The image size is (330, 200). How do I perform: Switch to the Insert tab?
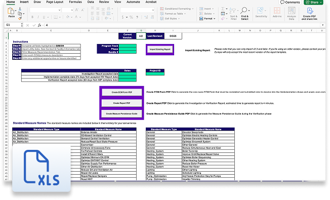click(24, 2)
